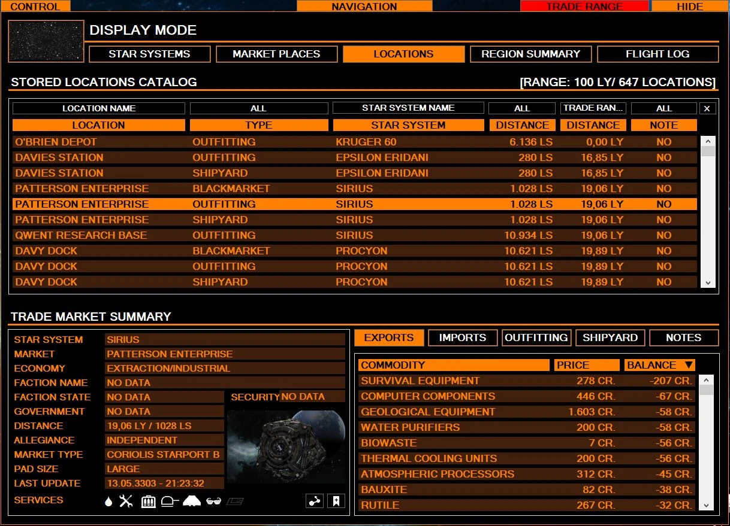Click the refuel service droplet icon
Screen dimensions: 730x526
pyautogui.click(x=108, y=501)
